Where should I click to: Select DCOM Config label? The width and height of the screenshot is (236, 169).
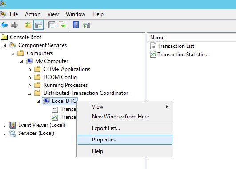[60, 77]
